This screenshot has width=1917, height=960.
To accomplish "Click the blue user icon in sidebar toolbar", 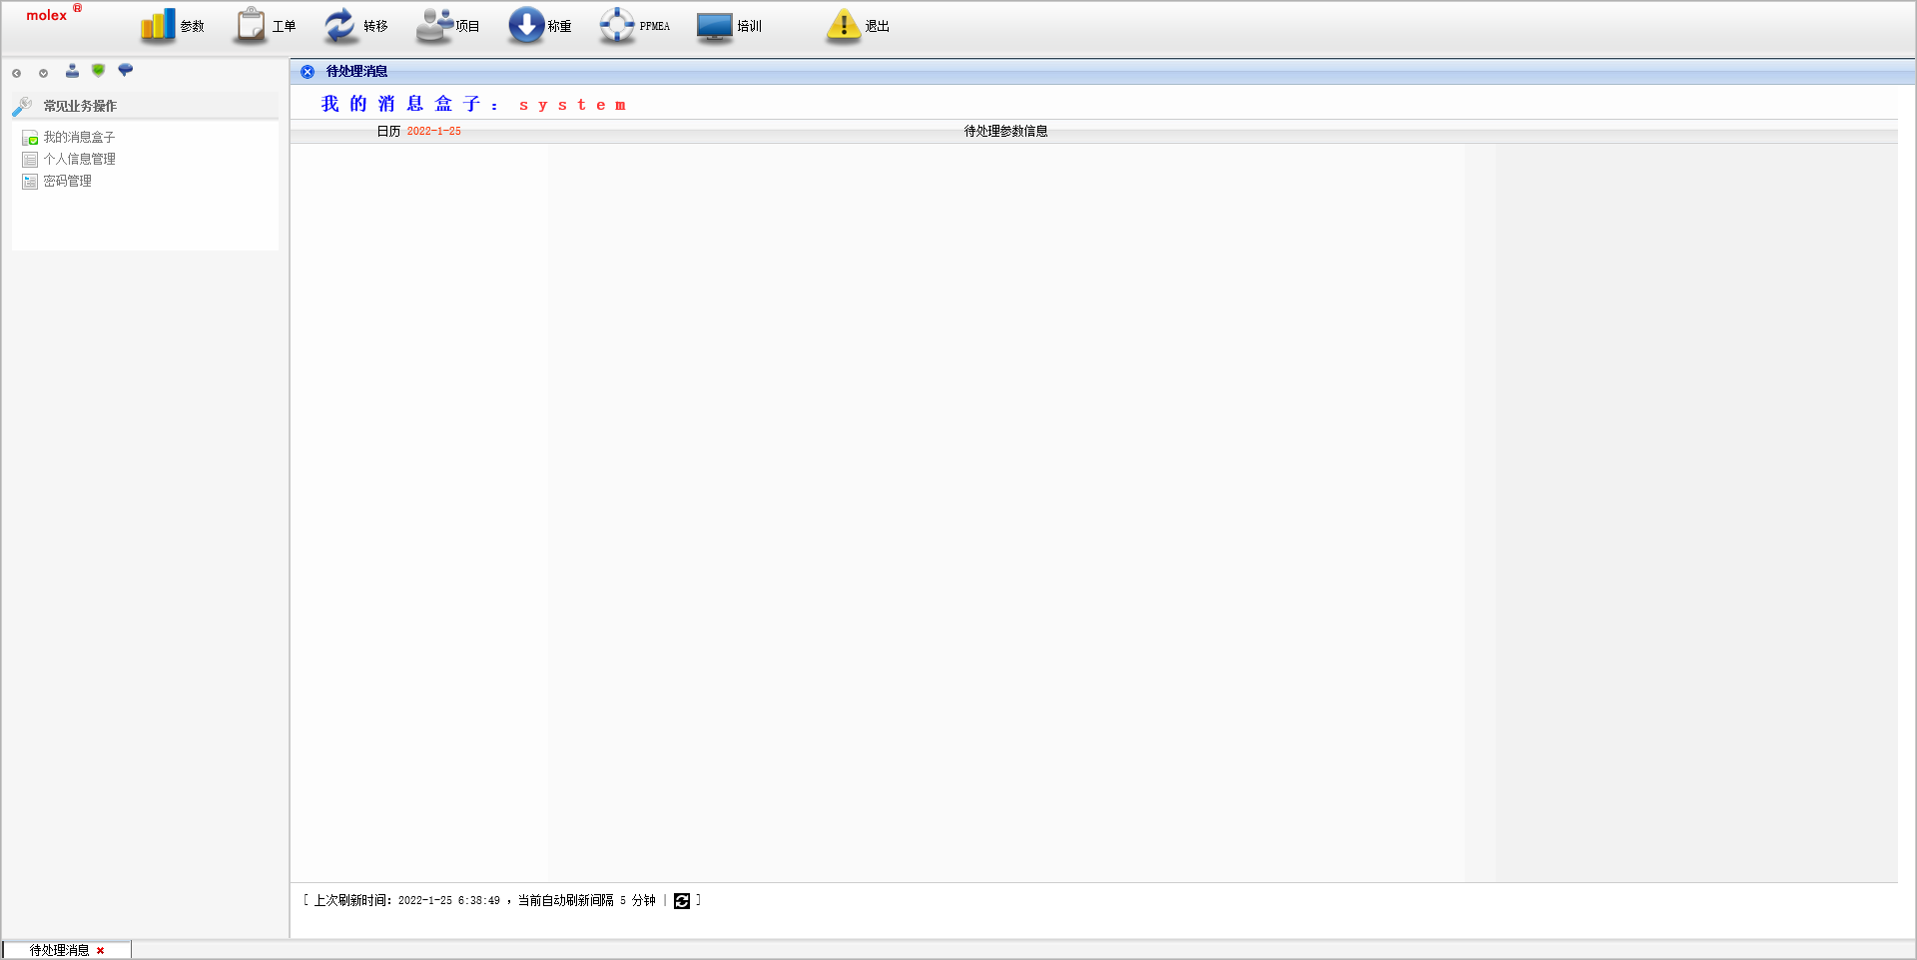I will click(72, 71).
